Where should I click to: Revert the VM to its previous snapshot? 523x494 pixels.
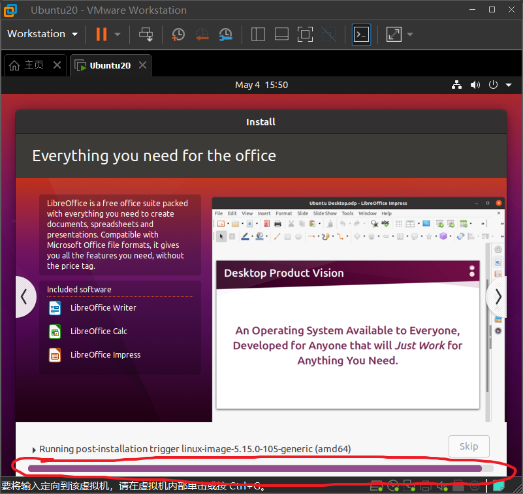202,35
